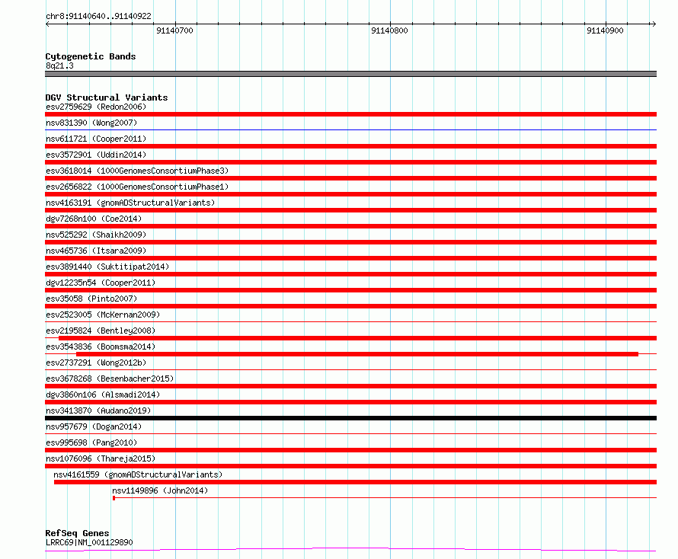Viewport: 678px width, 559px height.
Task: Open nsv831390 (Wong2007) variant entry
Action: 91,123
